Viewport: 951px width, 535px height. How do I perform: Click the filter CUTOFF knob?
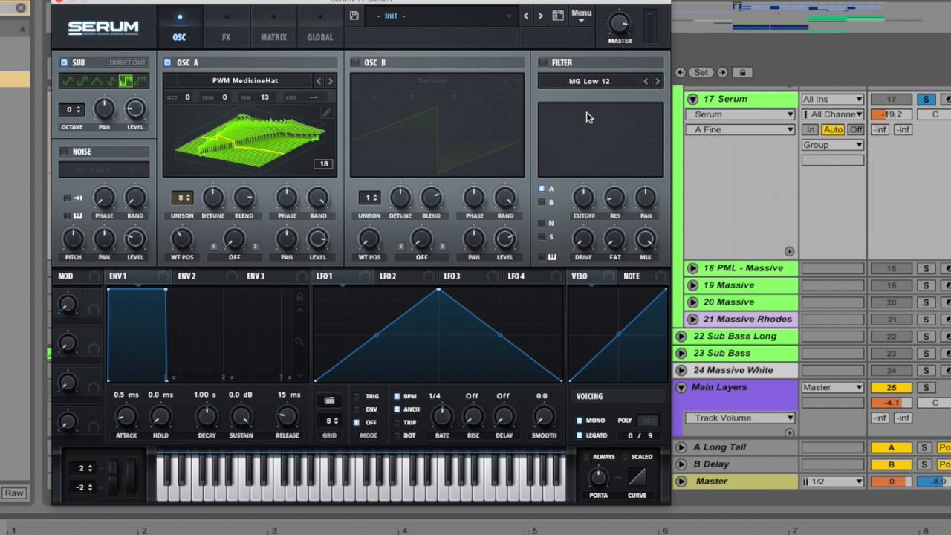click(583, 198)
